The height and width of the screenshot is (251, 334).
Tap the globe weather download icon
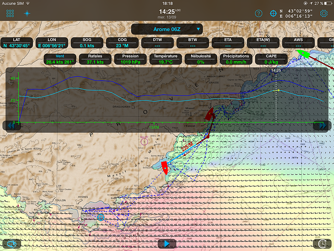tap(11, 243)
